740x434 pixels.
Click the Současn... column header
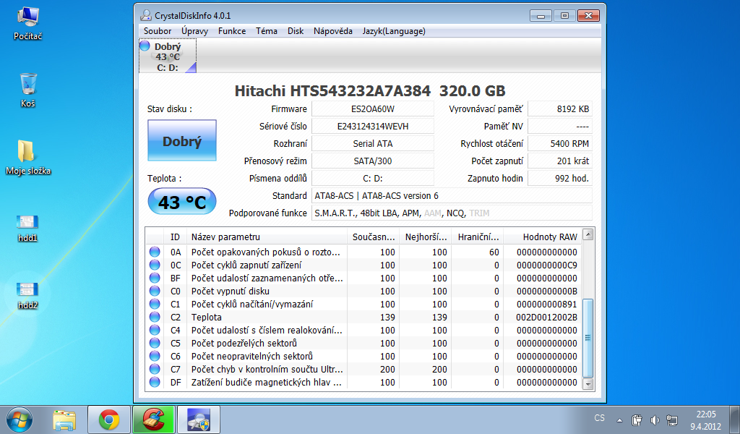pyautogui.click(x=374, y=237)
